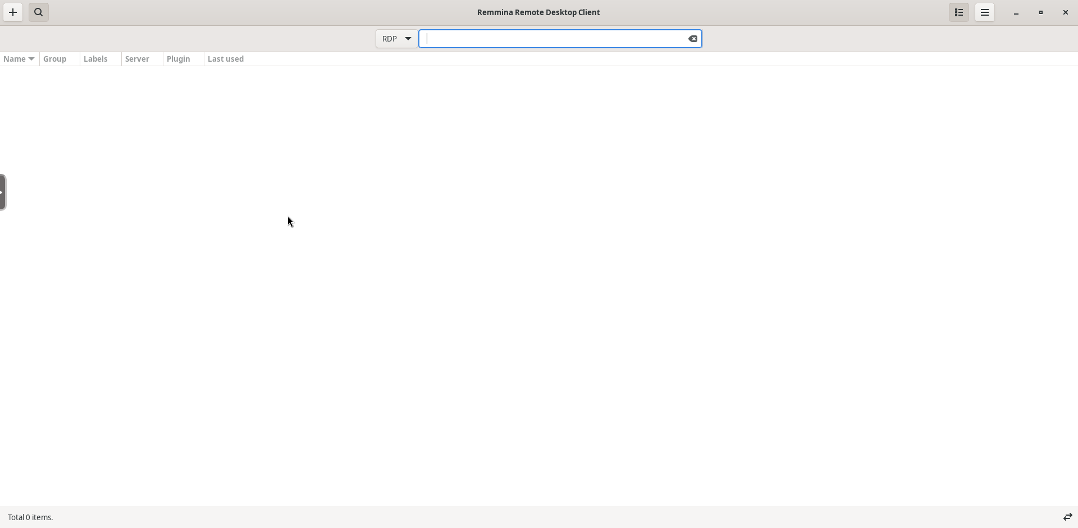The height and width of the screenshot is (528, 1078).
Task: Switch view mode with the list view icon
Action: [x=959, y=12]
